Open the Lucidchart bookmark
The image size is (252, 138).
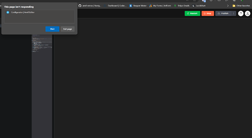pos(199,6)
